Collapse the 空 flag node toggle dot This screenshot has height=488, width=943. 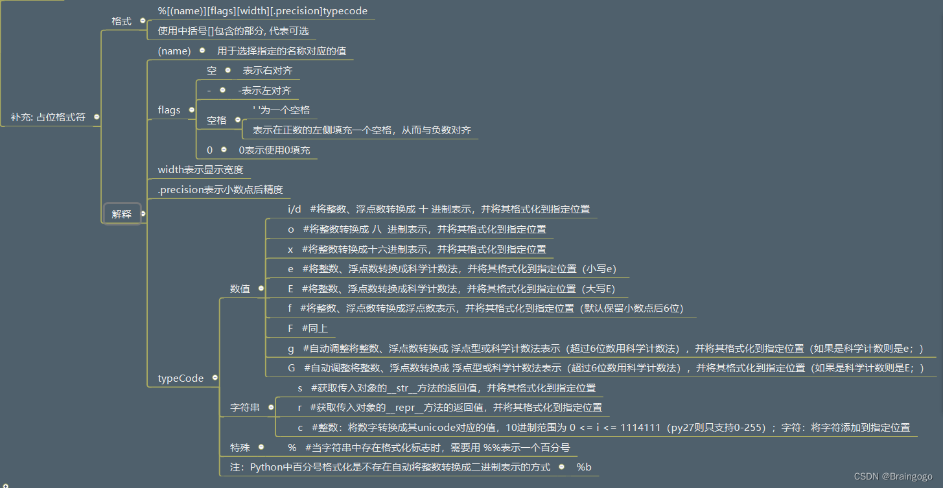pos(227,69)
